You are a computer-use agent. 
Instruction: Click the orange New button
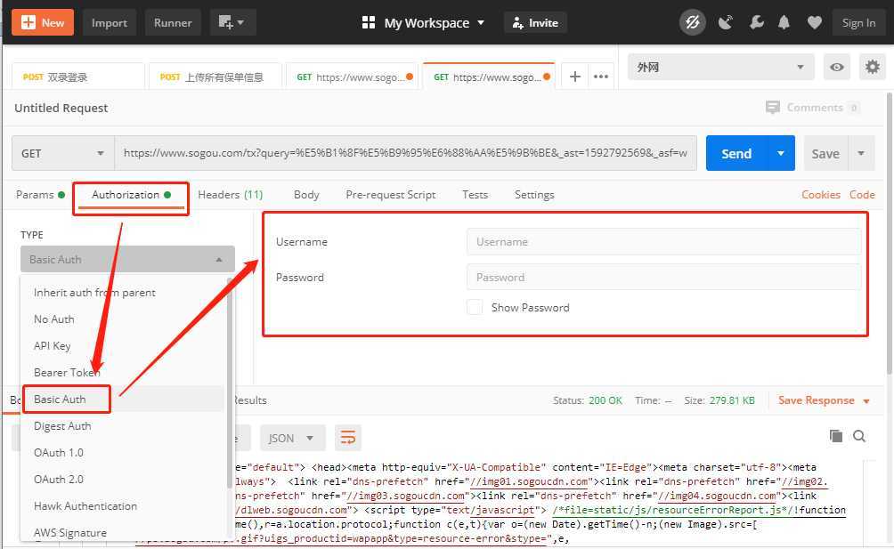pos(43,23)
